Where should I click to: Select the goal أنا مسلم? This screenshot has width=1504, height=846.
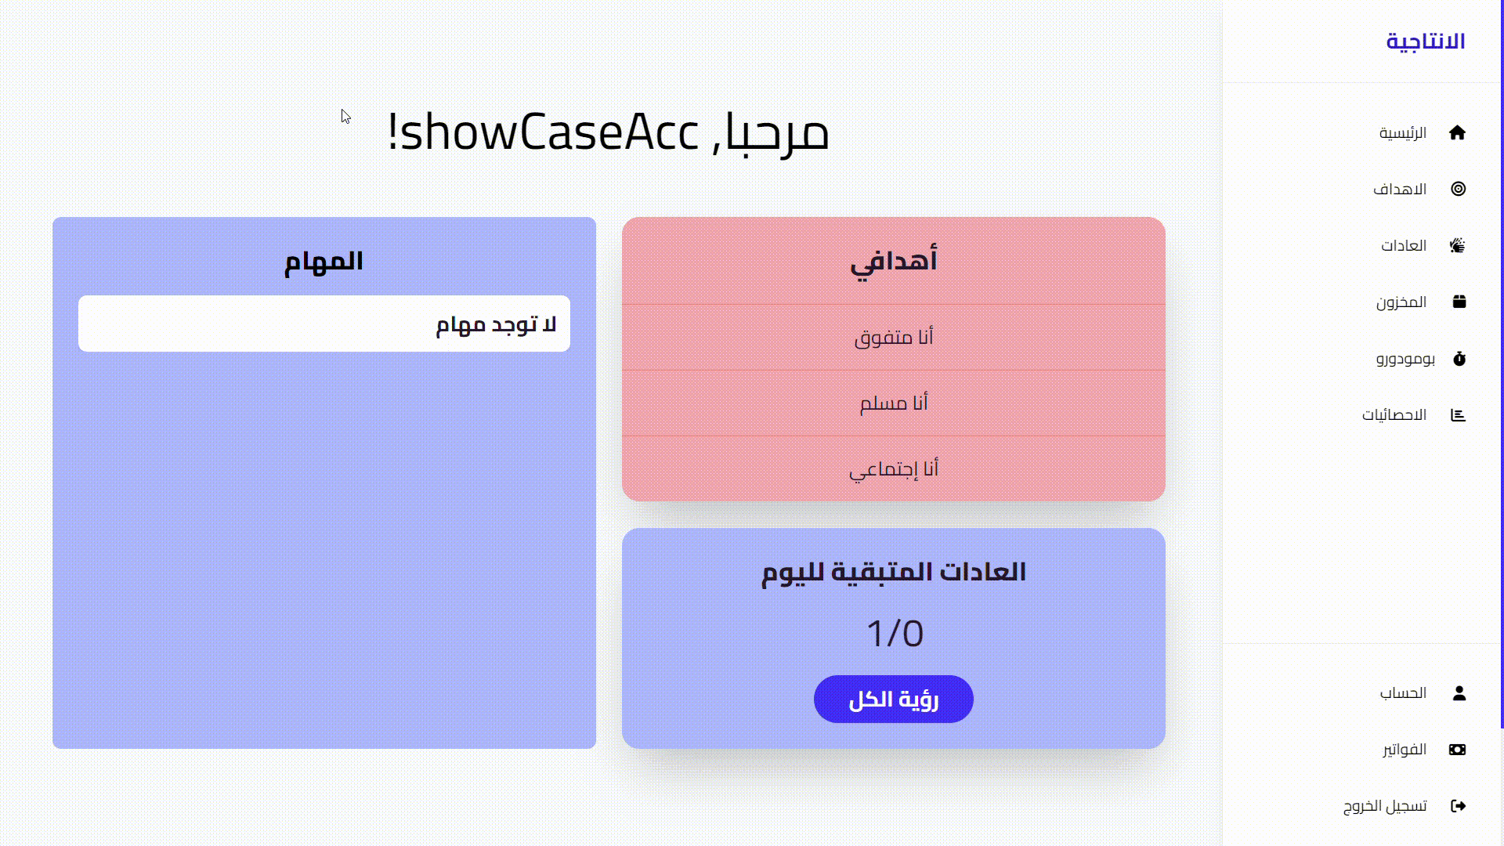[x=893, y=402]
